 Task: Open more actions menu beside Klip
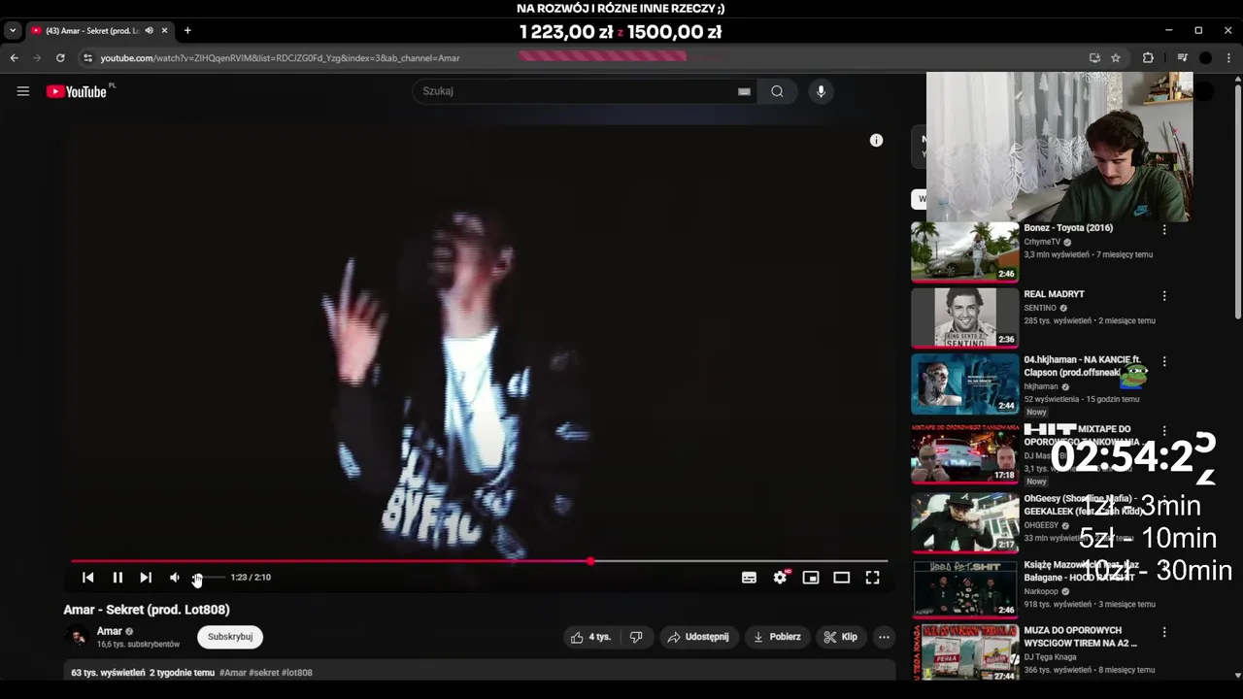(x=884, y=637)
